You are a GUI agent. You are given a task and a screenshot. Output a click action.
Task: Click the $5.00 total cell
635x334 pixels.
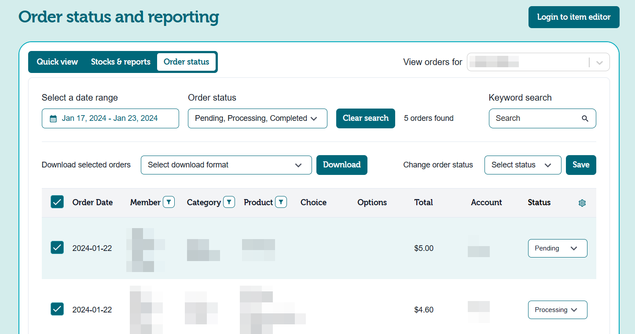pos(424,248)
